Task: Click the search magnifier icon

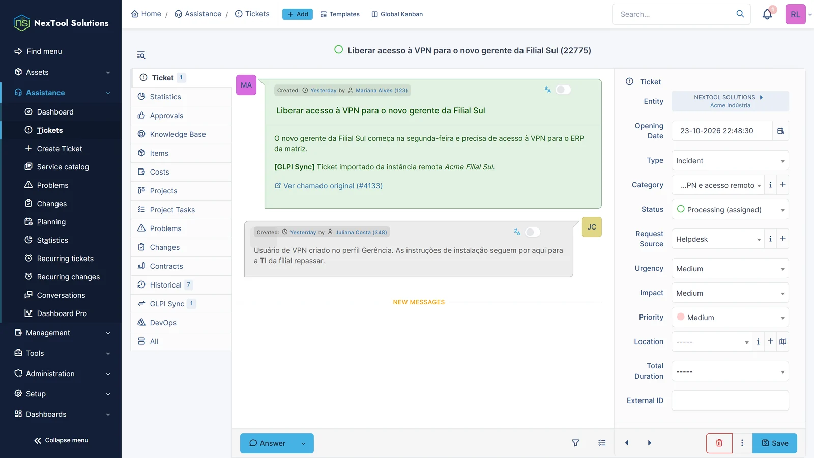Action: (740, 14)
